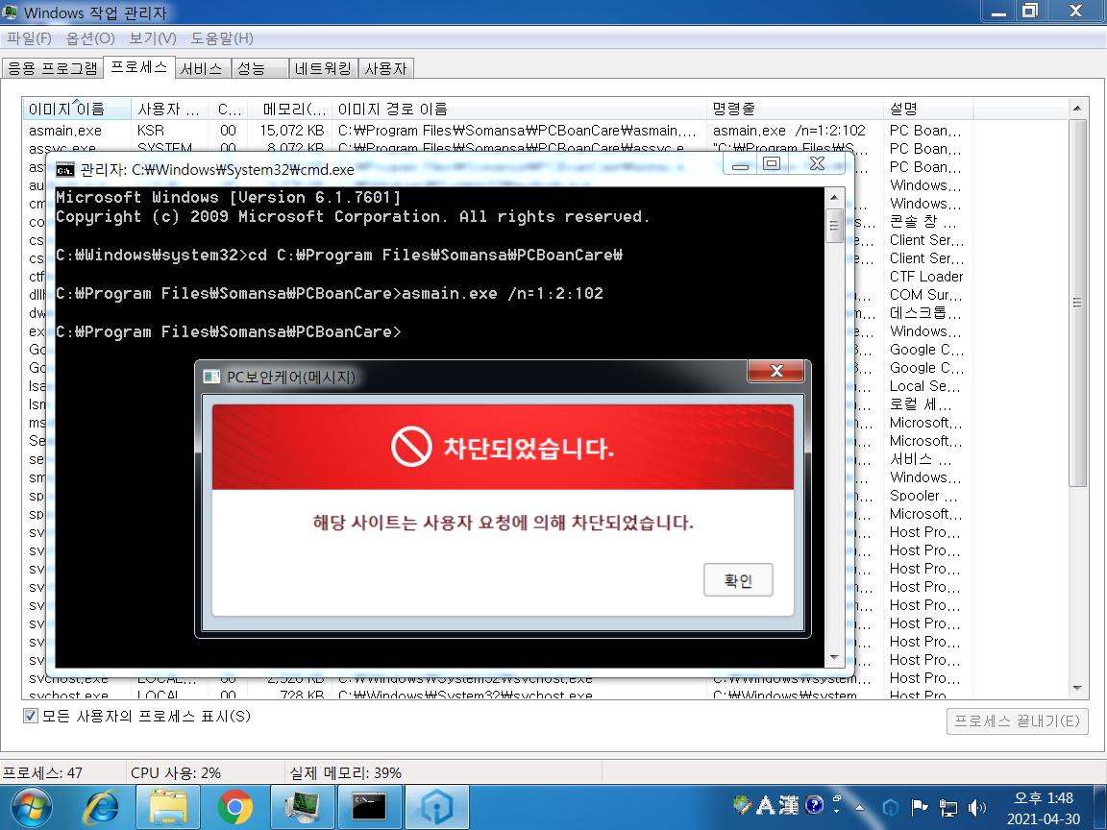
Task: Click the IME A language mode icon
Action: click(x=766, y=805)
